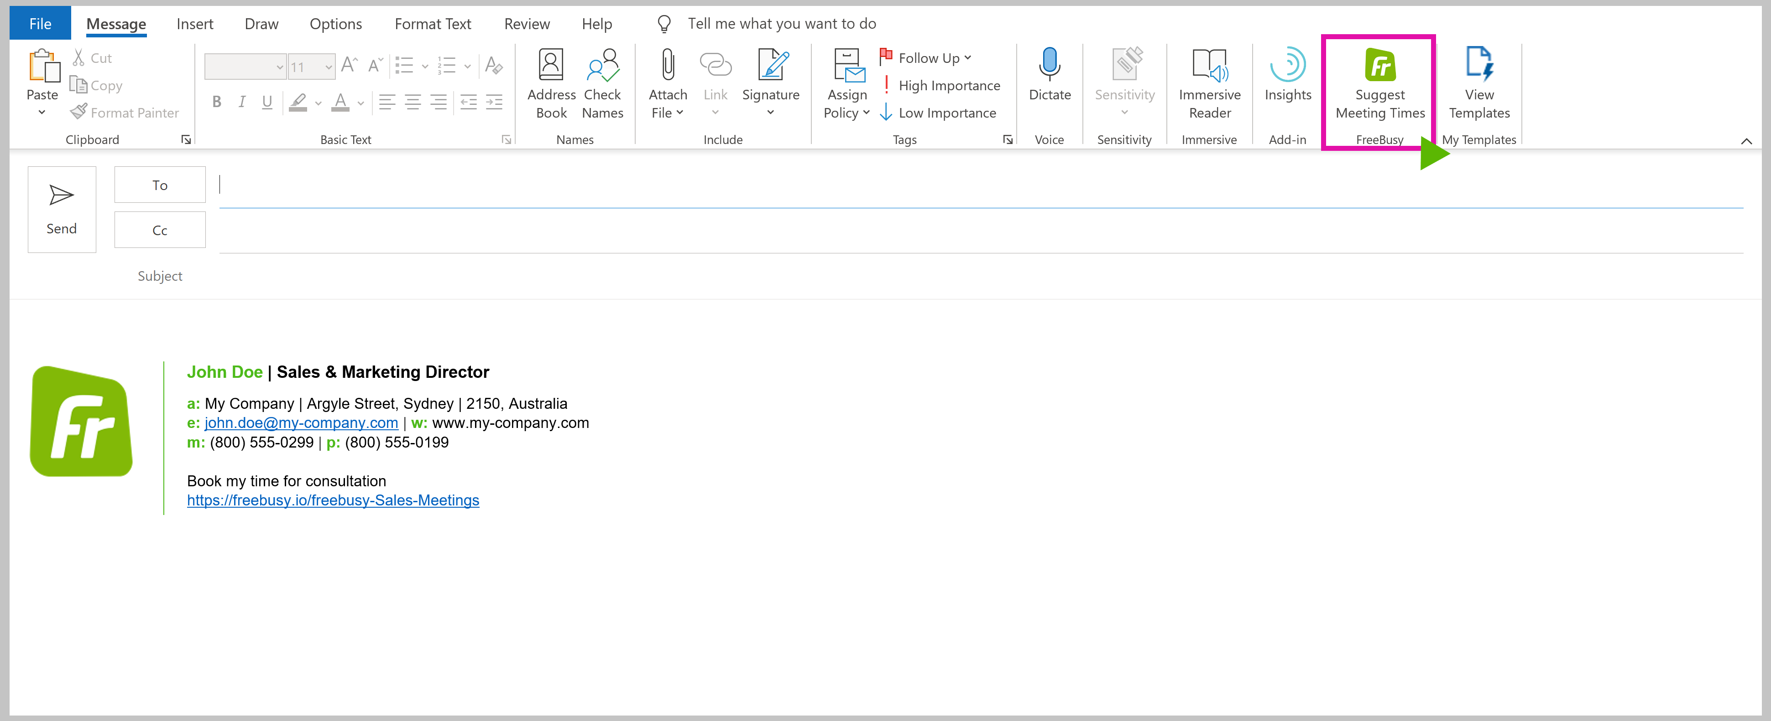Open the Address Book

tap(551, 83)
